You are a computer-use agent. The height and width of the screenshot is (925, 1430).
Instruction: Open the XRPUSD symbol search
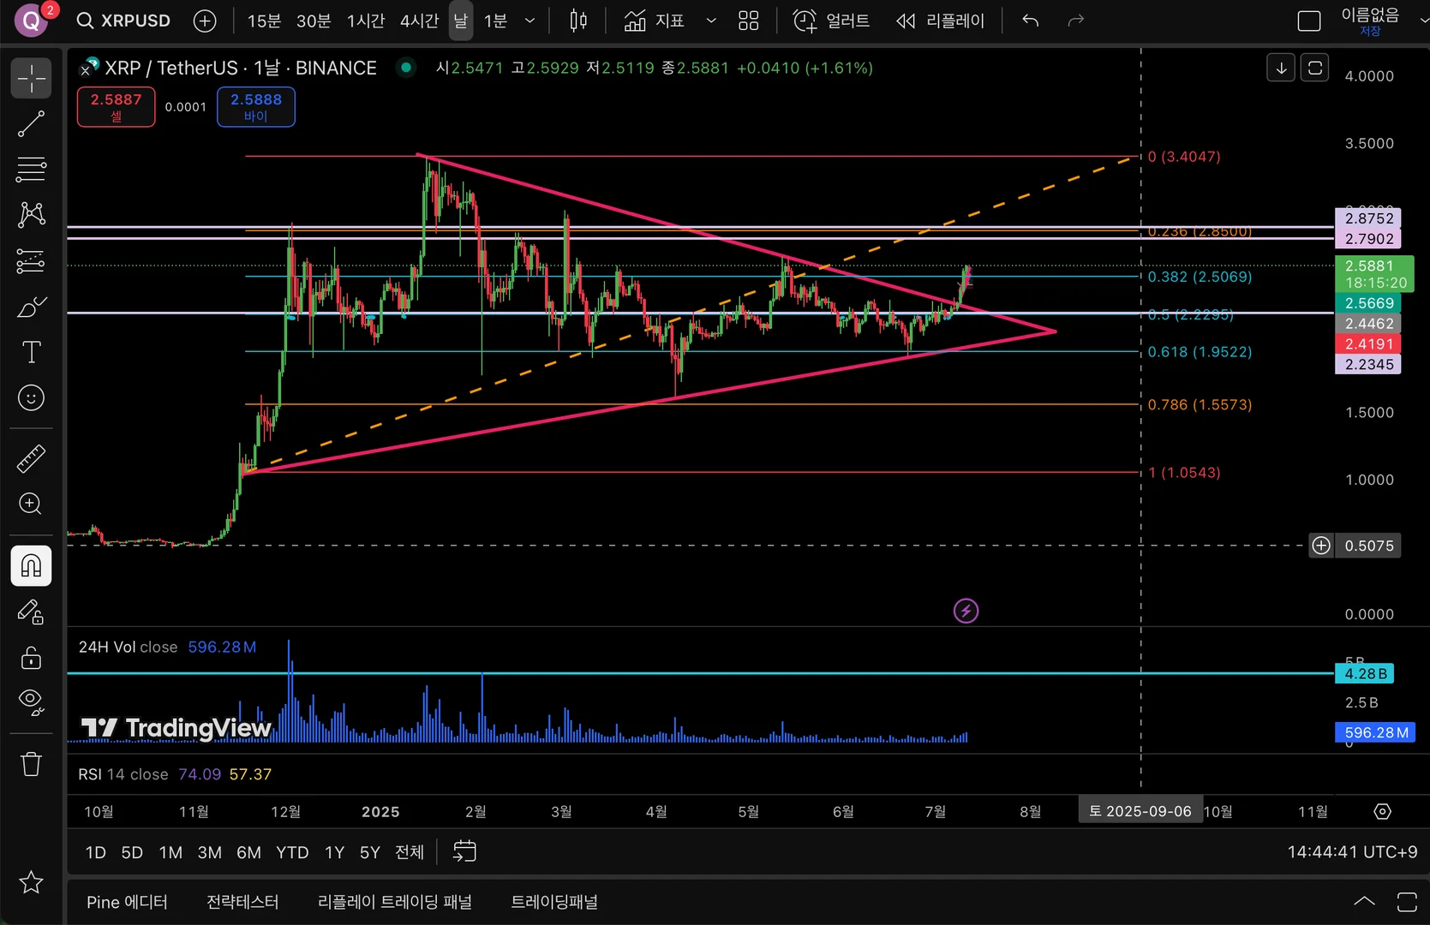tap(123, 21)
